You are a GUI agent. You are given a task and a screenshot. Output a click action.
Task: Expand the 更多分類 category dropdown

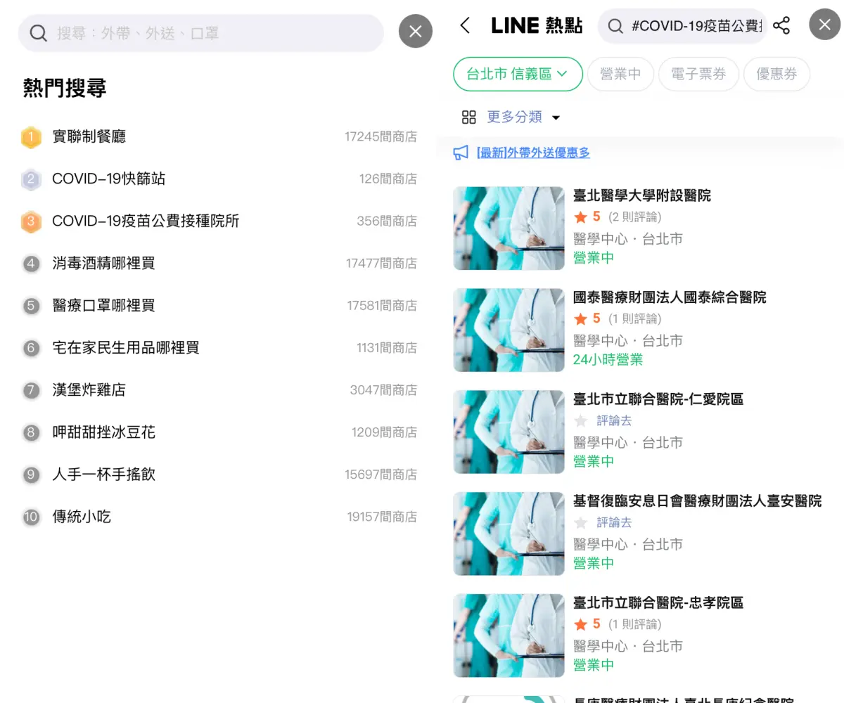coord(523,117)
